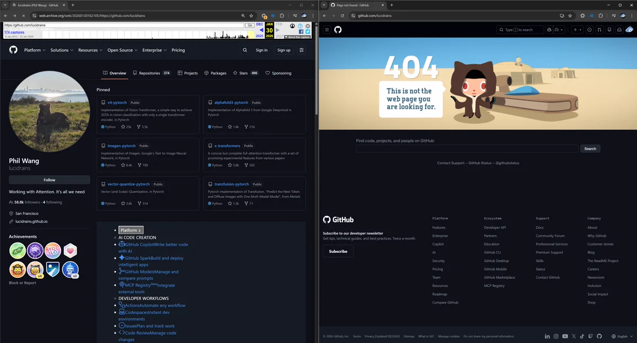Close the Wayback Machine toolbar
Viewport: 637px width, 343px height.
(307, 25)
